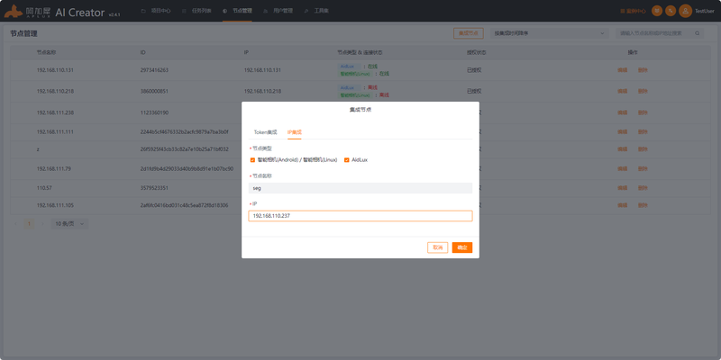This screenshot has width=721, height=360.
Task: Click the 已授权 status in 192.168.110.131 row
Action: point(474,70)
